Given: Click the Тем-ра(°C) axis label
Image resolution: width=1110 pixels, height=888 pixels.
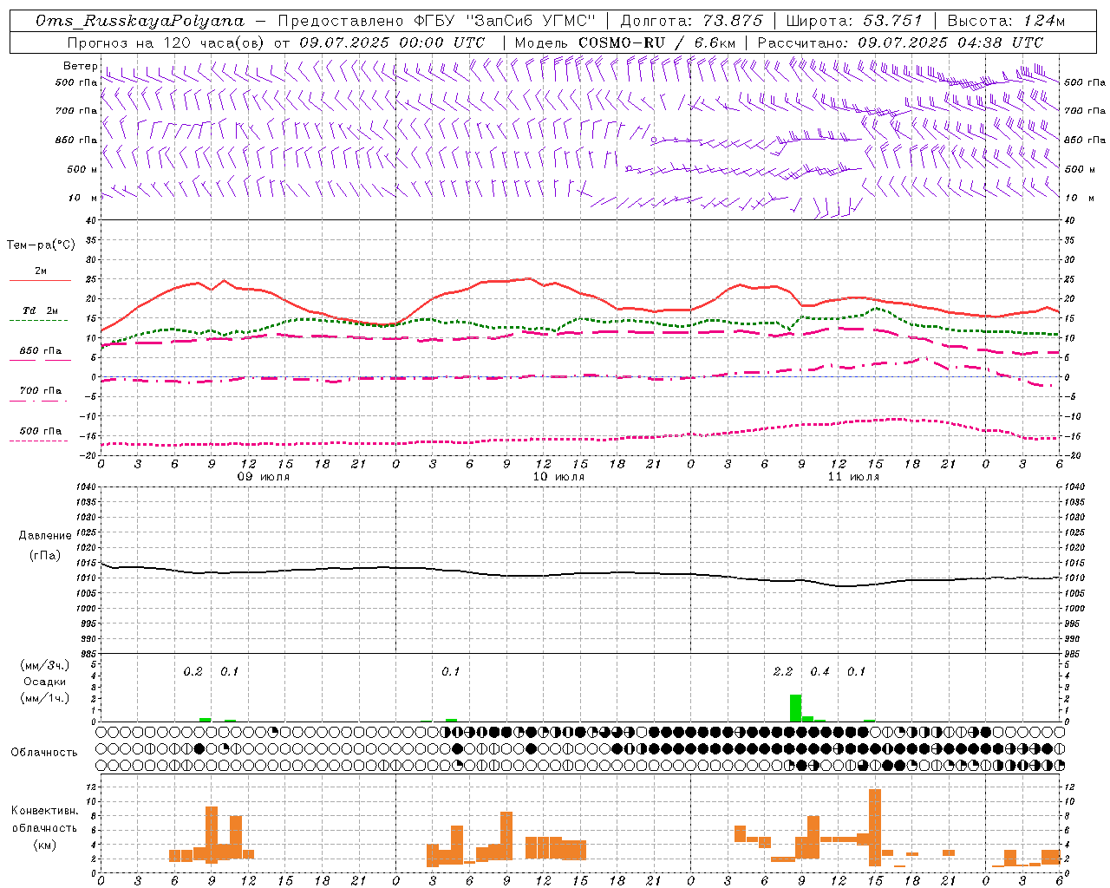Looking at the screenshot, I should (41, 245).
